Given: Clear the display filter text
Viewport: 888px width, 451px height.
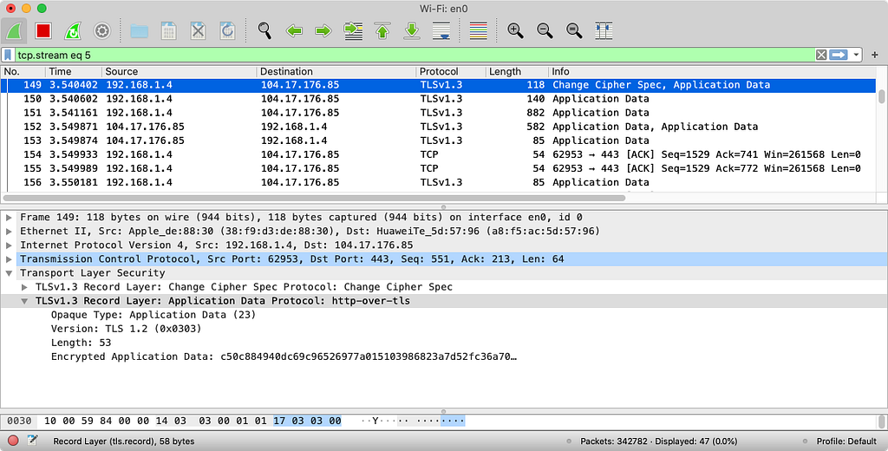Looking at the screenshot, I should pos(821,55).
